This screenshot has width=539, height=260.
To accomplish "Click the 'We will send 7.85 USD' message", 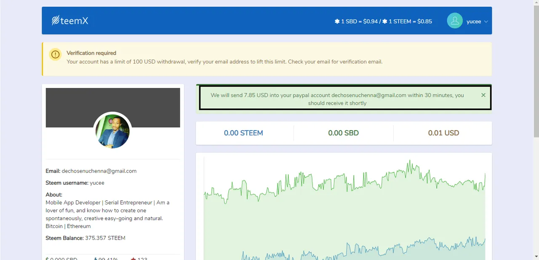I will click(x=337, y=99).
